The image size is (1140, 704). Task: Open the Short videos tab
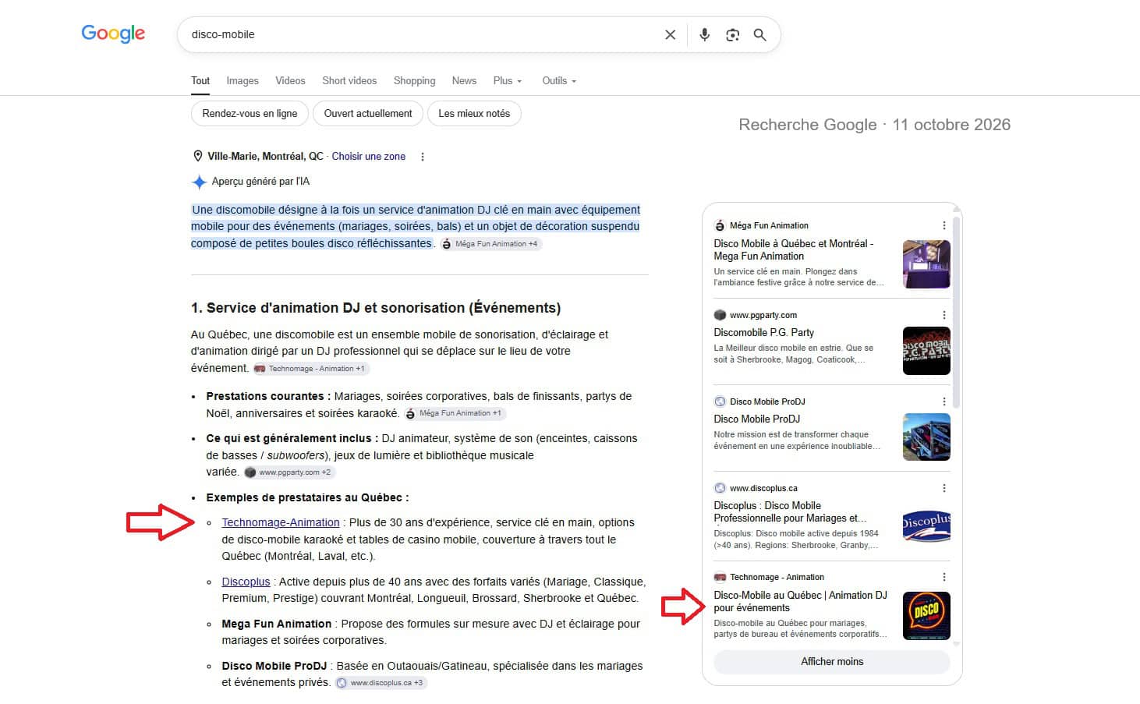(349, 81)
